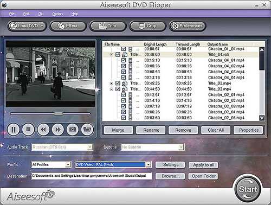Click the rewind playback icon

pyautogui.click(x=43, y=130)
